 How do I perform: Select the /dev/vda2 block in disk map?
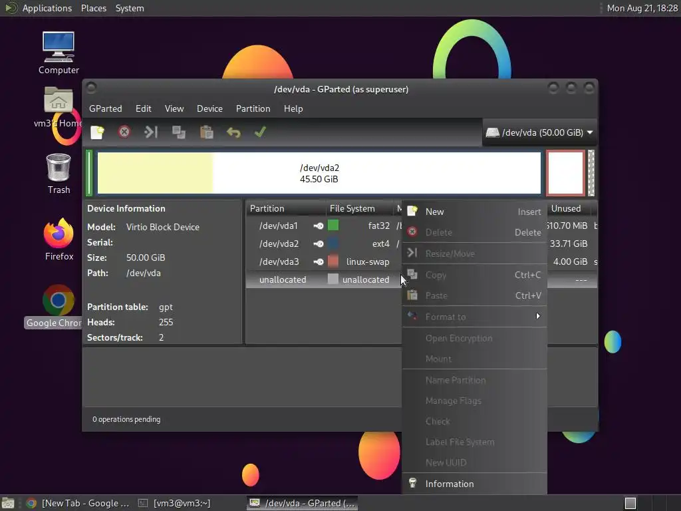point(319,173)
